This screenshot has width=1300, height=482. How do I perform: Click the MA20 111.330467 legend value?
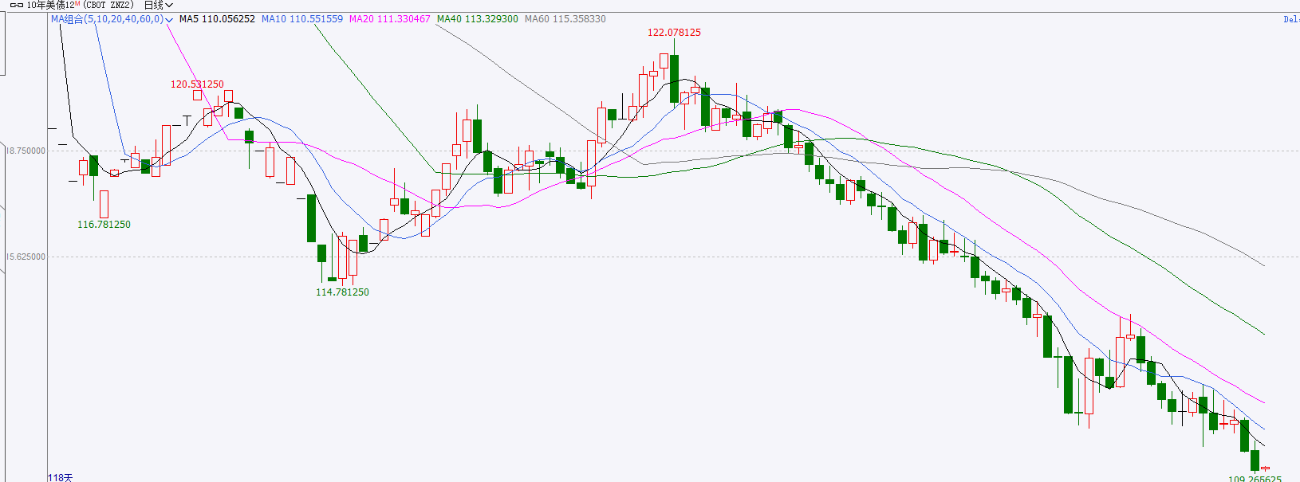tap(390, 19)
